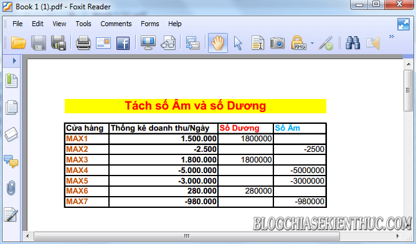Screen dimensions: 416x244
Task: Open the Tools menu
Action: pos(83,24)
